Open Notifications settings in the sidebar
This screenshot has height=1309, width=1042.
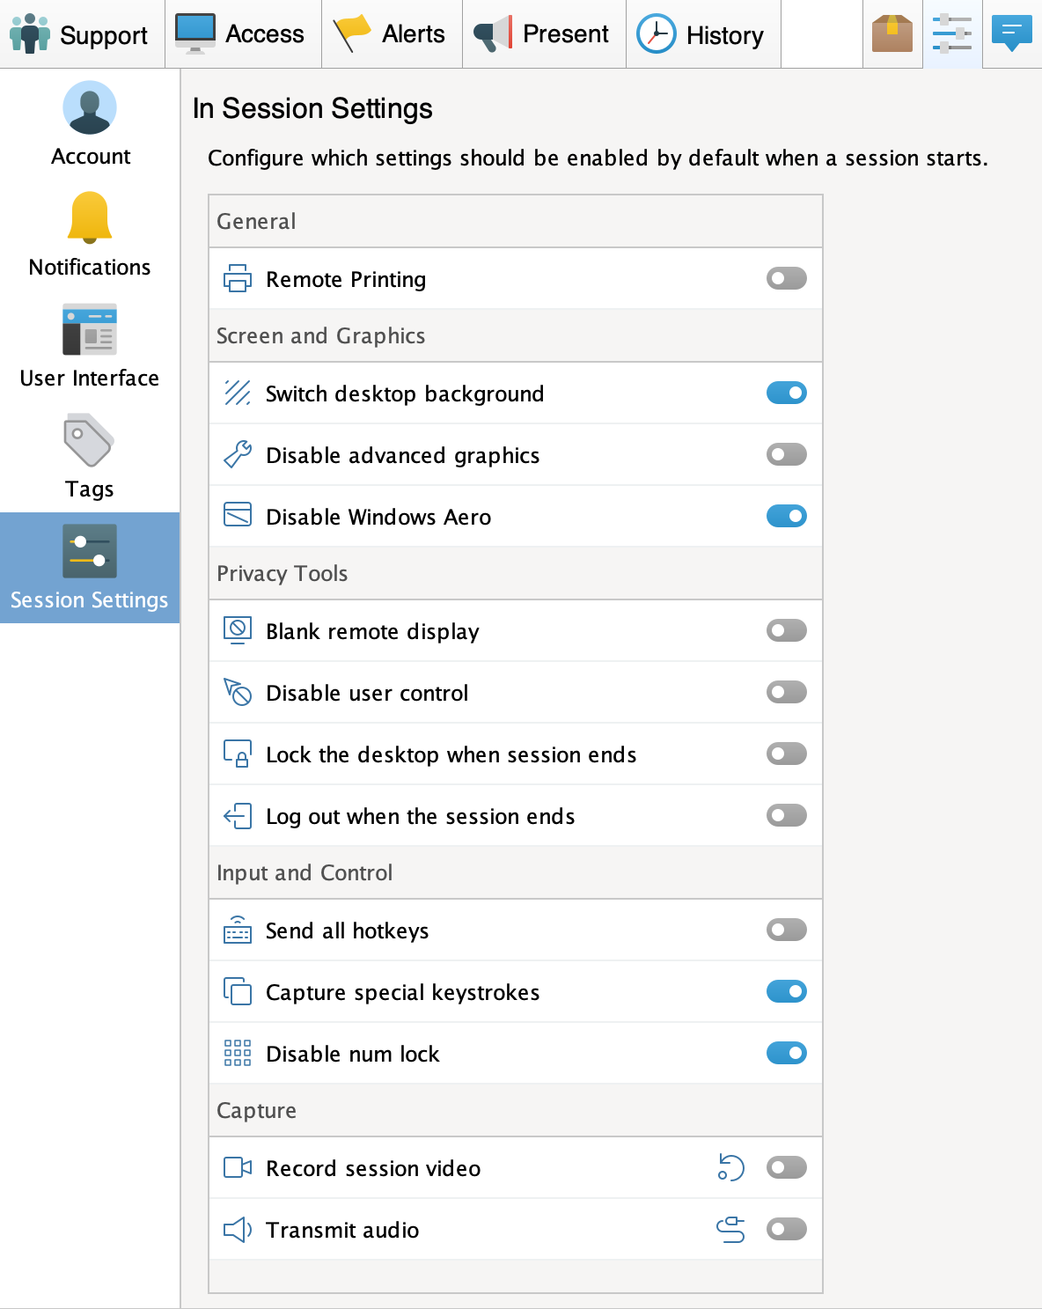[90, 235]
